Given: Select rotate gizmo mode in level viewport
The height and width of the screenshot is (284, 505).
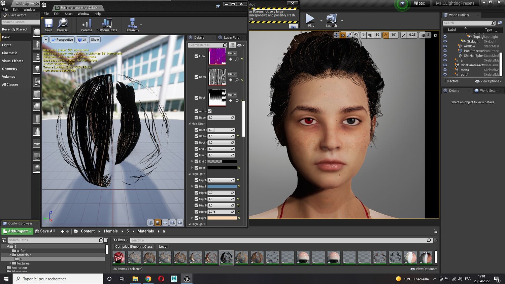Looking at the screenshot, I should point(343,35).
